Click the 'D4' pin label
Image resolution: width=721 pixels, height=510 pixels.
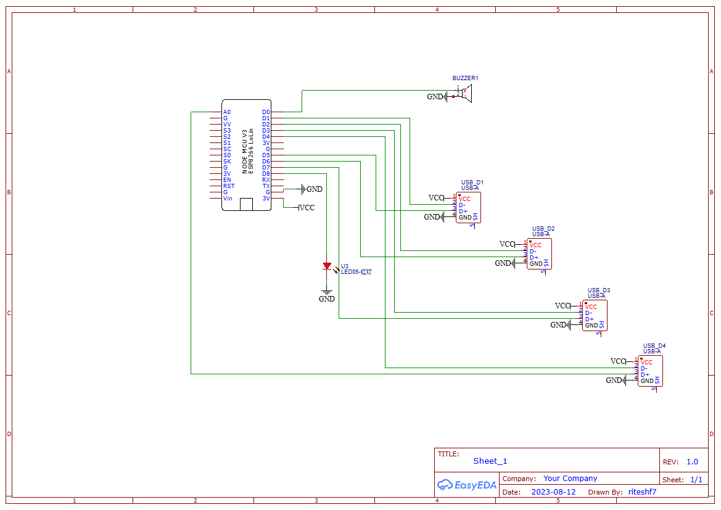tap(266, 137)
